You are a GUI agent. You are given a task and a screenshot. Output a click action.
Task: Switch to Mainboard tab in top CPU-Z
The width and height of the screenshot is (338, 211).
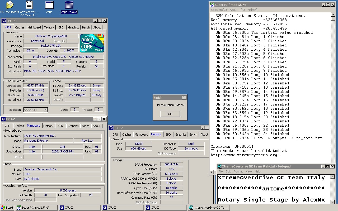pos(34,27)
